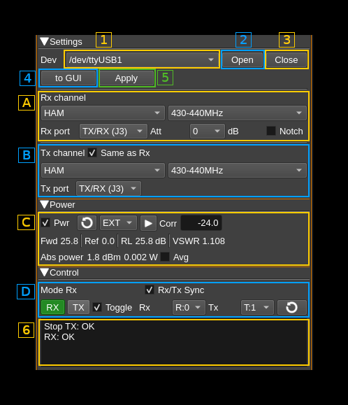348x405 pixels.
Task: Open the Tx channel HAM group dropdown
Action: point(103,170)
